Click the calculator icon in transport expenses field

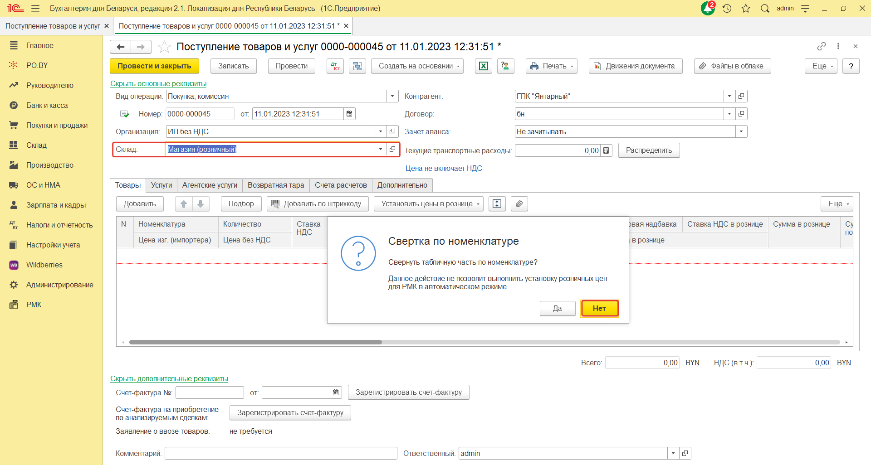click(x=606, y=150)
